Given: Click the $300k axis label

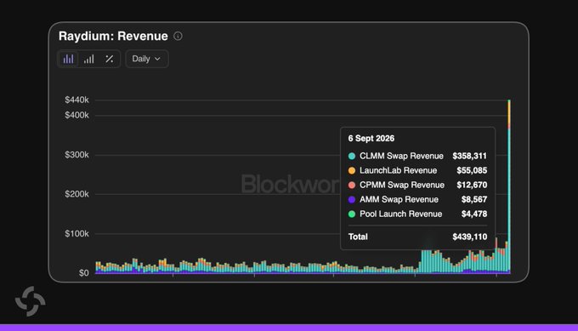Looking at the screenshot, I should click(76, 155).
